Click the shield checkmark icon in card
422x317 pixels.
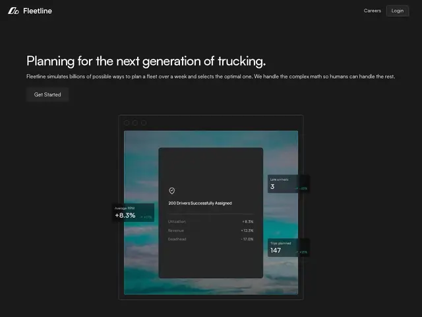pyautogui.click(x=171, y=191)
